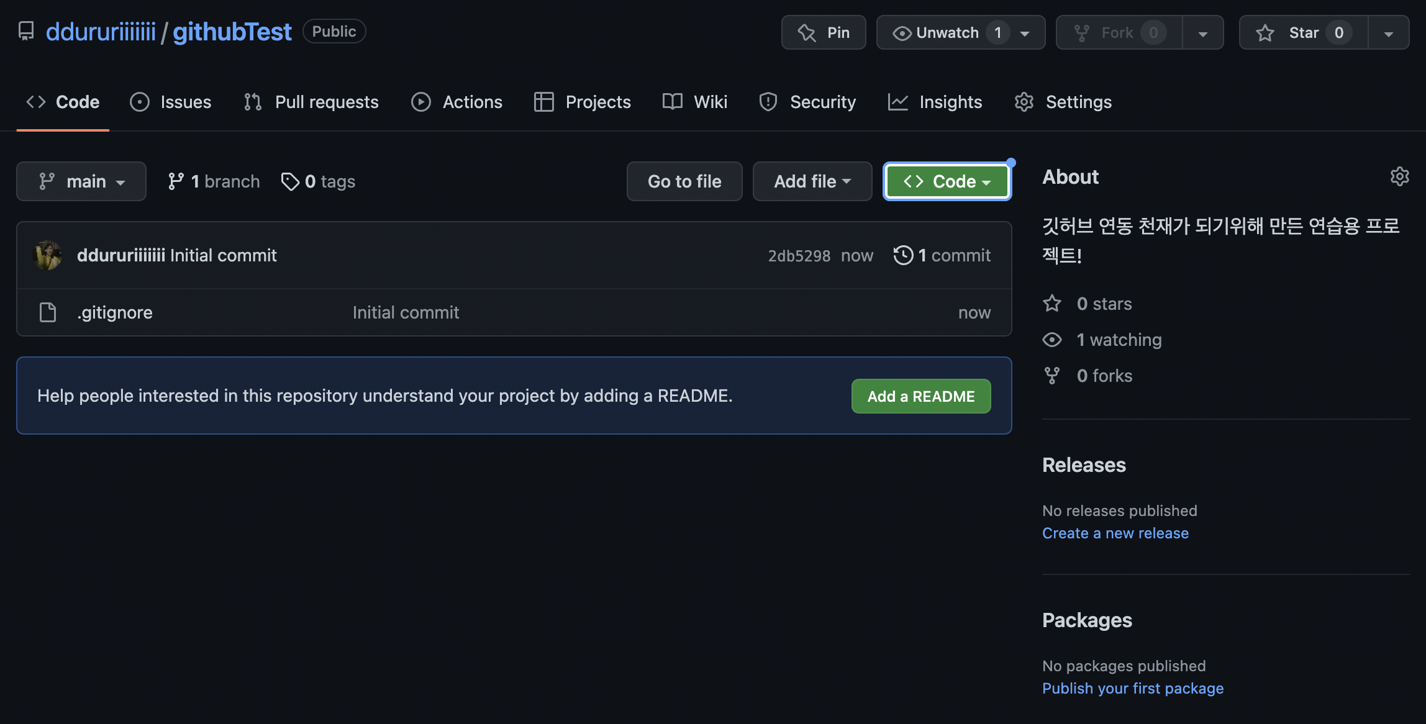
Task: Click the .gitignore file icon
Action: point(48,312)
